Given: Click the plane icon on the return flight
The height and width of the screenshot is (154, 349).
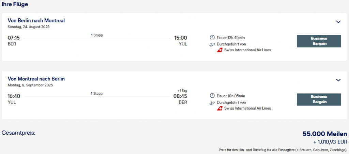Looking at the screenshot, I should [x=212, y=102].
